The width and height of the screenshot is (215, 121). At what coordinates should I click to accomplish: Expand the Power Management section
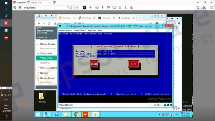click(38, 68)
